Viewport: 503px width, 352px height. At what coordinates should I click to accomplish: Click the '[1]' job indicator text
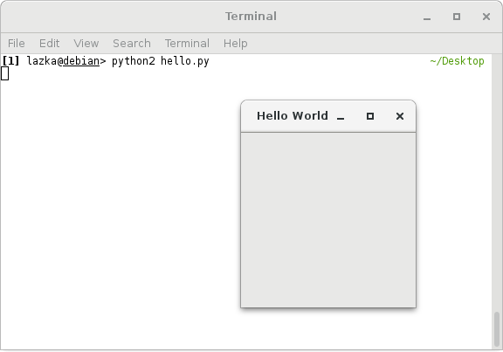tap(10, 61)
